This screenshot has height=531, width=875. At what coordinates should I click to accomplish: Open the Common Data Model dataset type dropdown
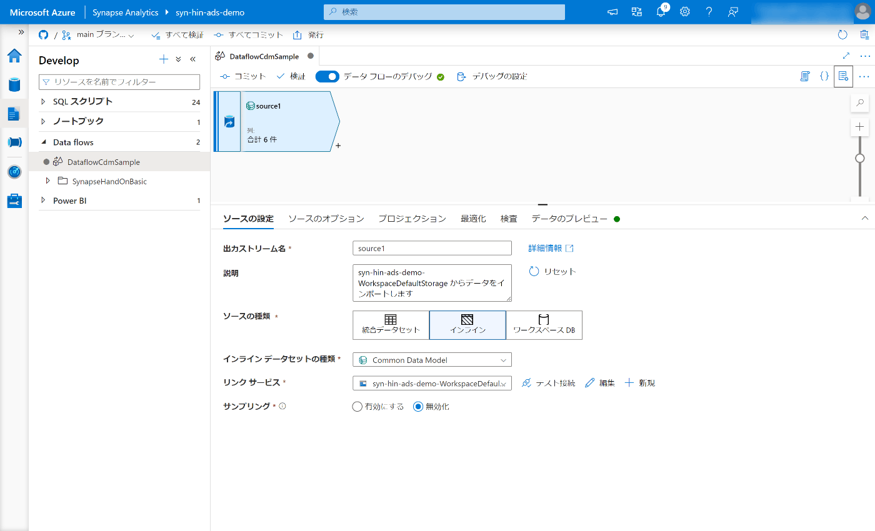[432, 360]
